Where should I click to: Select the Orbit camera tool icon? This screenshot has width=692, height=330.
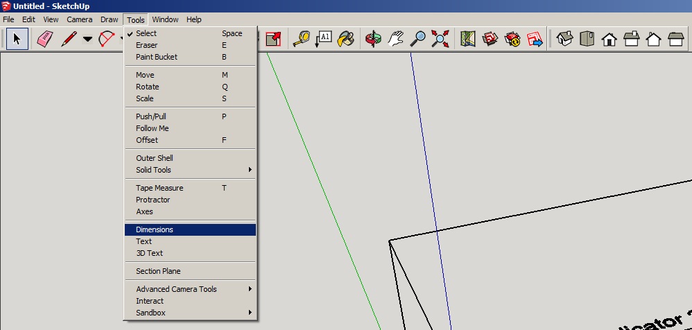(x=373, y=39)
